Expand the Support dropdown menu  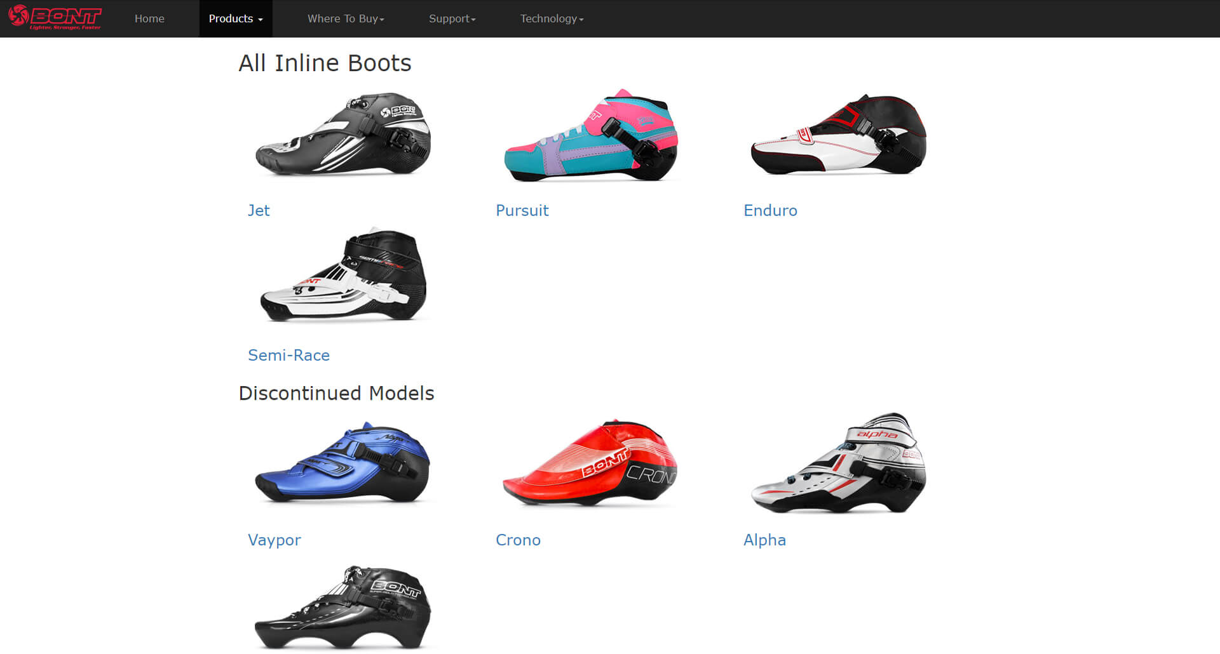point(452,18)
